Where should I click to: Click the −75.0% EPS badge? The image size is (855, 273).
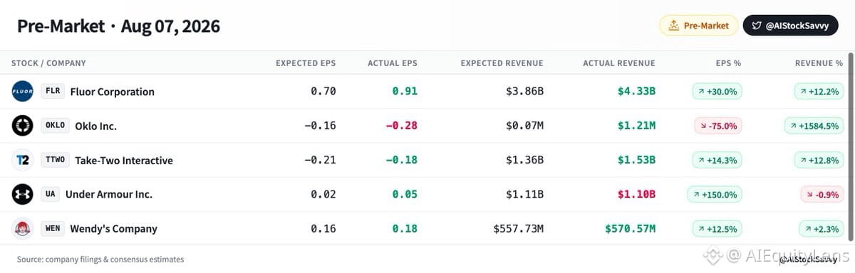coord(718,125)
